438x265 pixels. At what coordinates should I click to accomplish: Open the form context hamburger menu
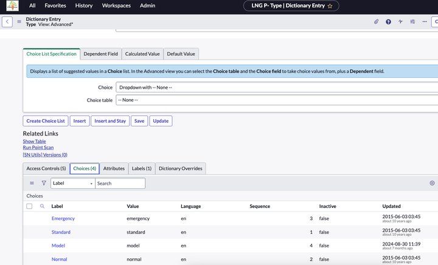click(19, 21)
